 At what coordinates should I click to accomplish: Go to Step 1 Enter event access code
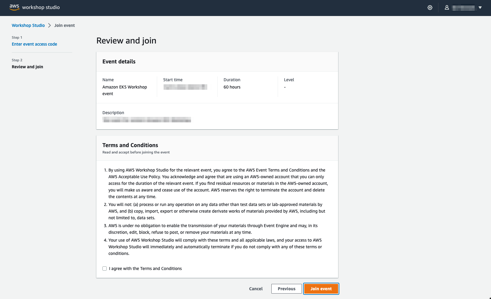tap(34, 44)
